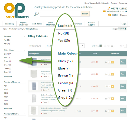Open the Register link
130x120 pixels.
(x=114, y=3)
